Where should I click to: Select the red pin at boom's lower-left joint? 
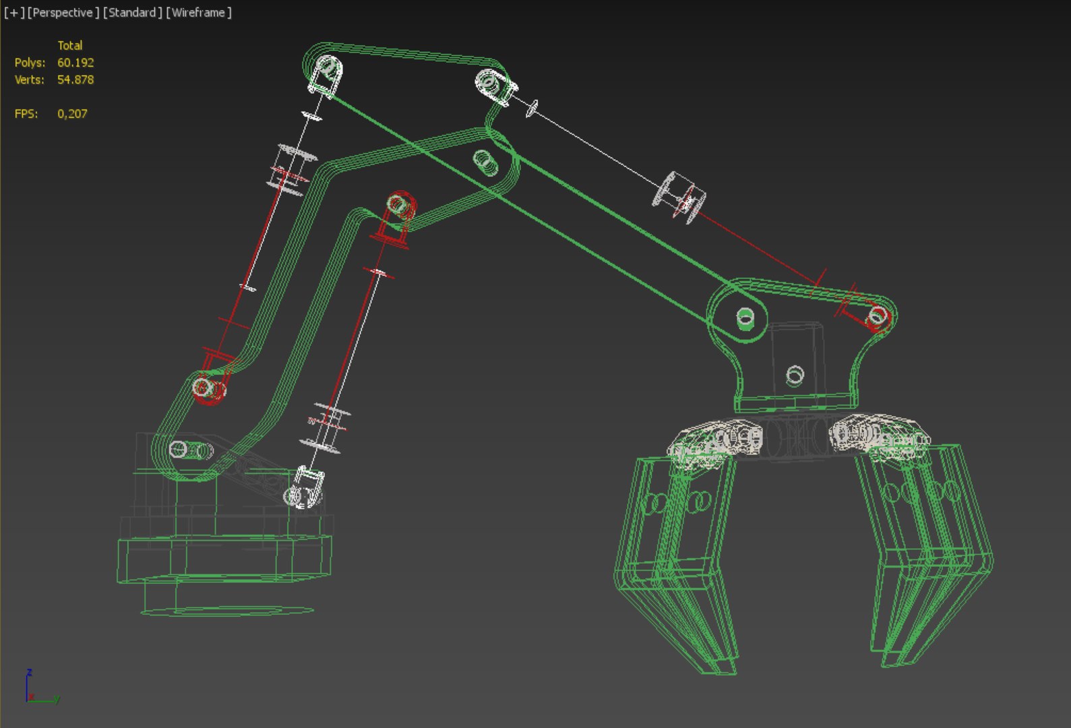tap(208, 388)
